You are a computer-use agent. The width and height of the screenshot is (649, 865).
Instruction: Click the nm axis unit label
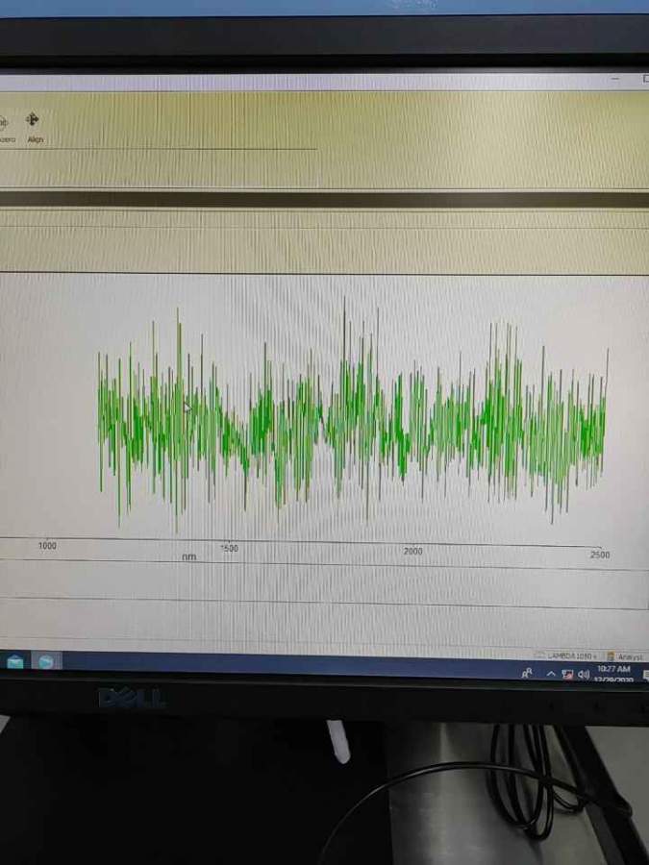tap(188, 556)
